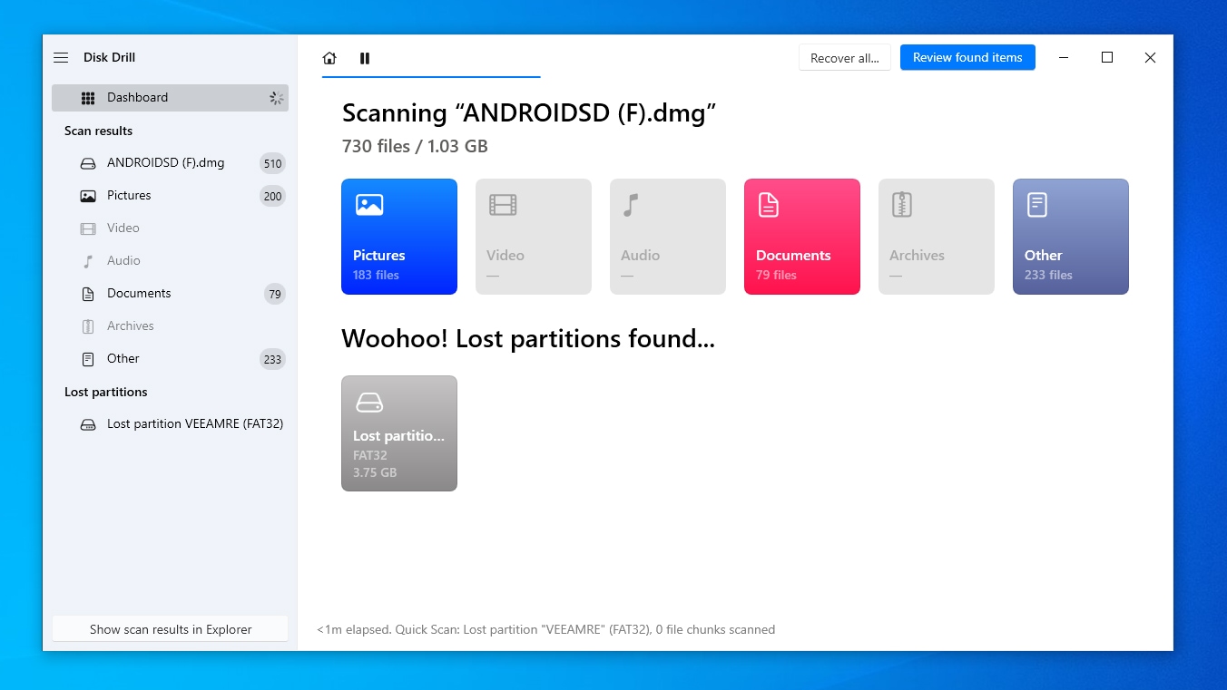This screenshot has width=1227, height=690.
Task: Click the zip icon on Archives card
Action: point(901,205)
